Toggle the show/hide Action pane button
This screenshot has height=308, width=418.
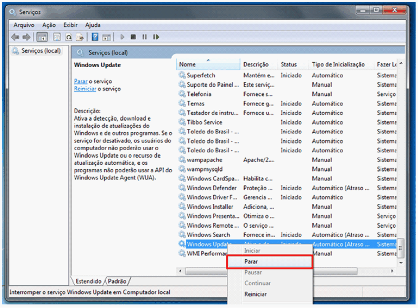(106, 37)
